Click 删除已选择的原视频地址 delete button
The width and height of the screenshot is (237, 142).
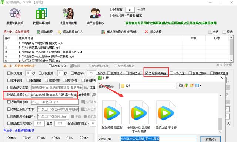[119, 32]
